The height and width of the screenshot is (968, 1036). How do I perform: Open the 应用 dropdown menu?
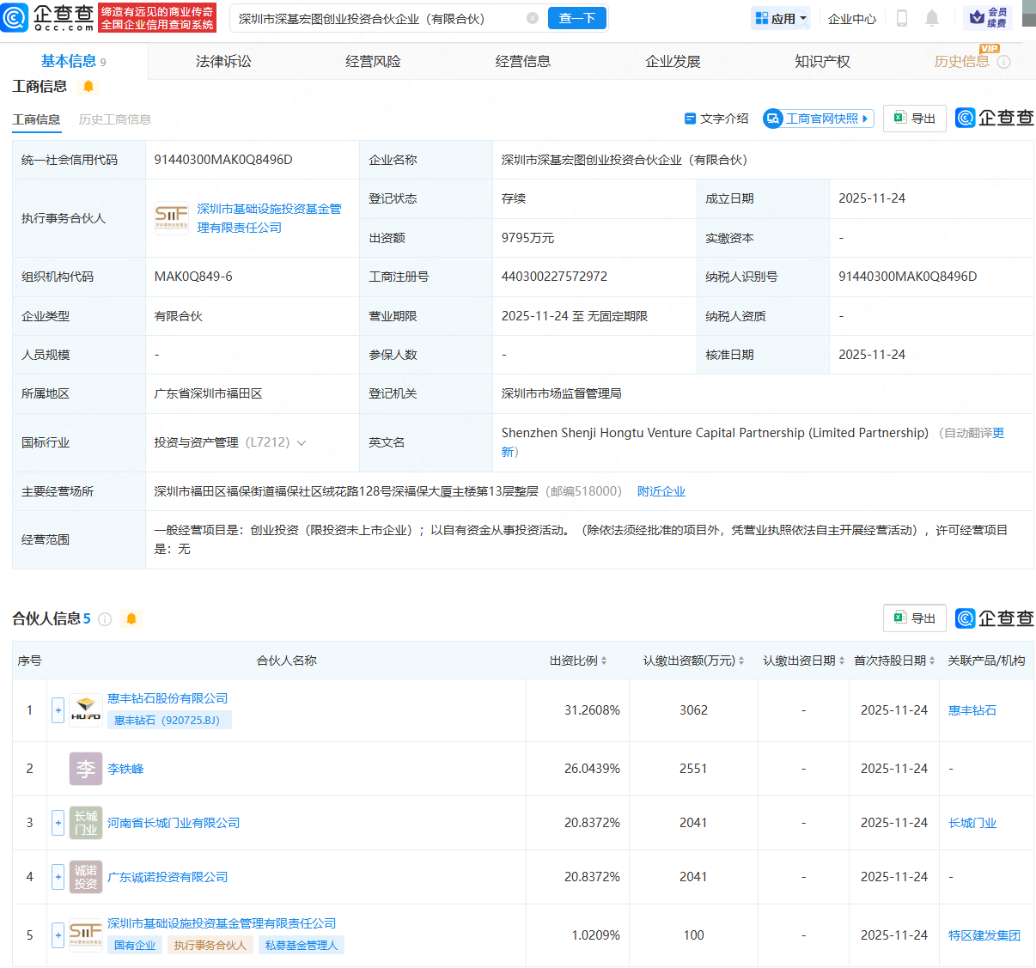pos(780,18)
